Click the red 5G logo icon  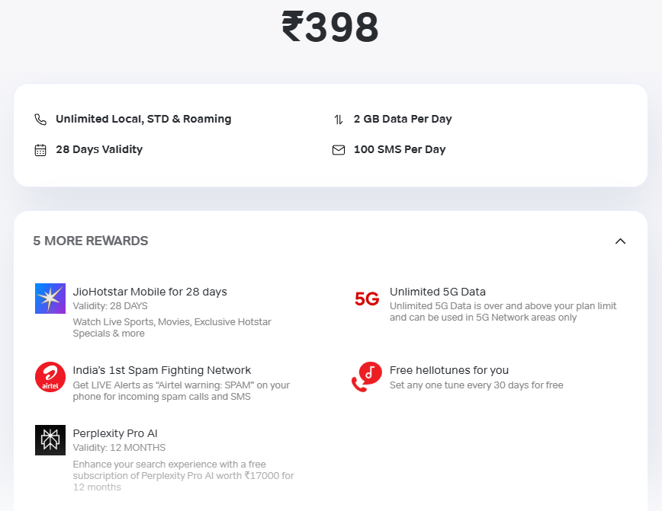tap(367, 299)
